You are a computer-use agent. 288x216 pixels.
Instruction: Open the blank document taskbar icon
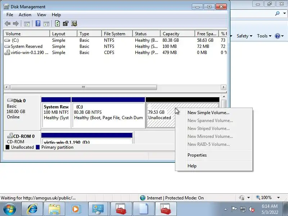[x=143, y=209]
